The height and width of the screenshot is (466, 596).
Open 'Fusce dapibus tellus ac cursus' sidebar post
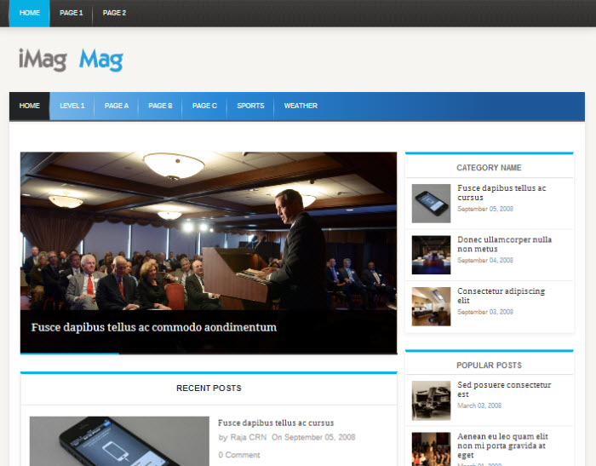click(x=501, y=193)
